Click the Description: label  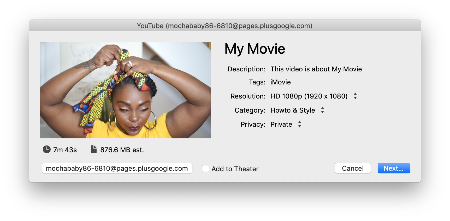pos(246,69)
